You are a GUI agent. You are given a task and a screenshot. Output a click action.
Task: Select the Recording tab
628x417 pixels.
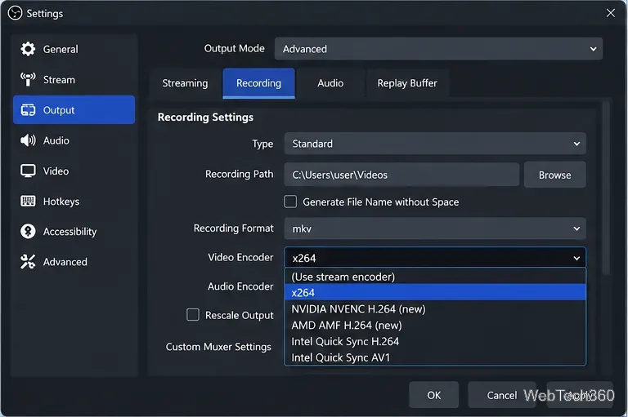point(258,83)
